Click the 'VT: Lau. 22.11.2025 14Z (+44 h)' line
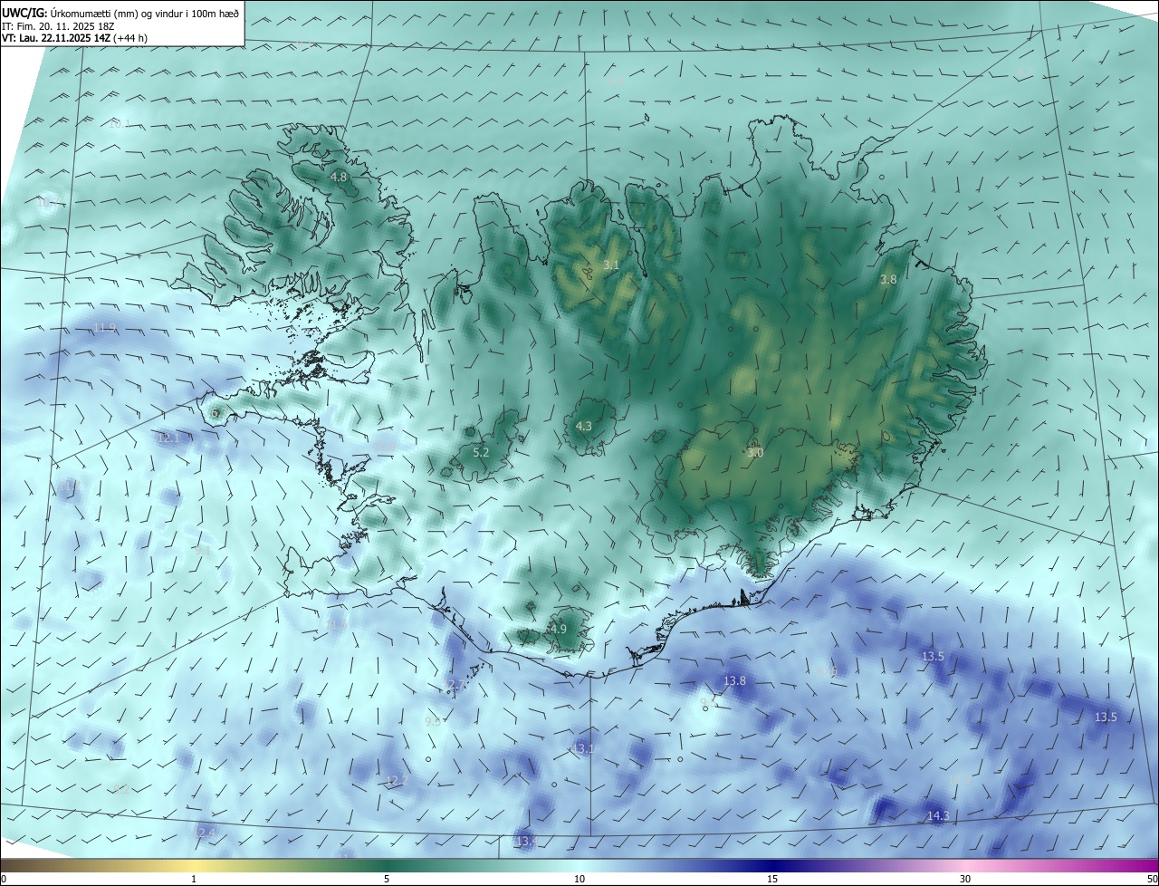This screenshot has height=886, width=1159. coord(74,38)
